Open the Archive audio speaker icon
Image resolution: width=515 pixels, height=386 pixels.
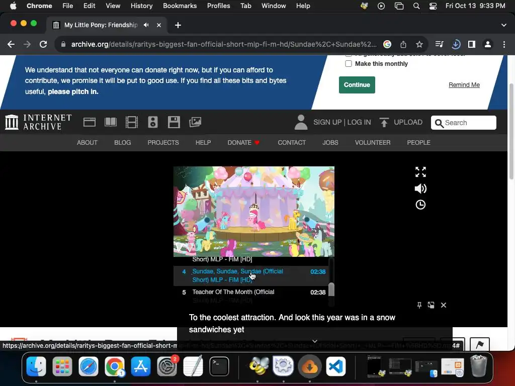[x=153, y=122]
